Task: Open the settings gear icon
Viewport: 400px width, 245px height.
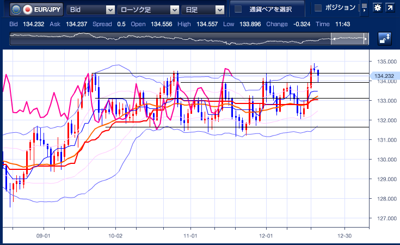Action: coord(378,8)
